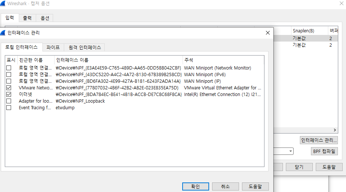Open 도움말 in the capture options window

click(329, 167)
